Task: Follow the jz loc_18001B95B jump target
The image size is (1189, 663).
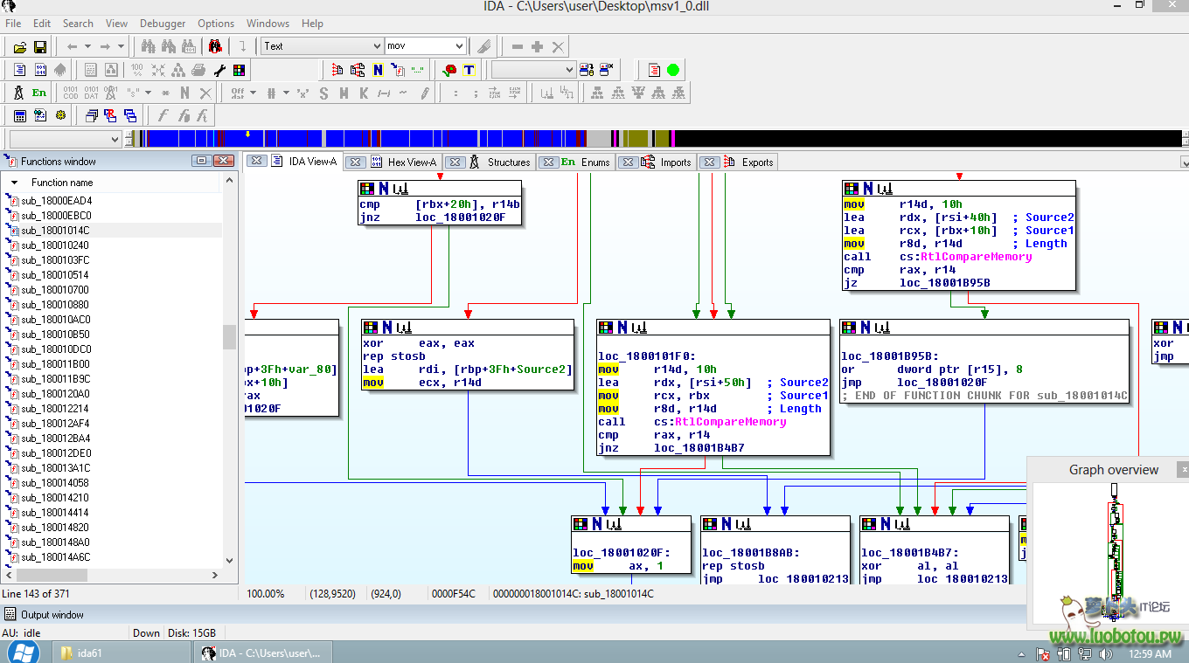Action: [x=944, y=283]
